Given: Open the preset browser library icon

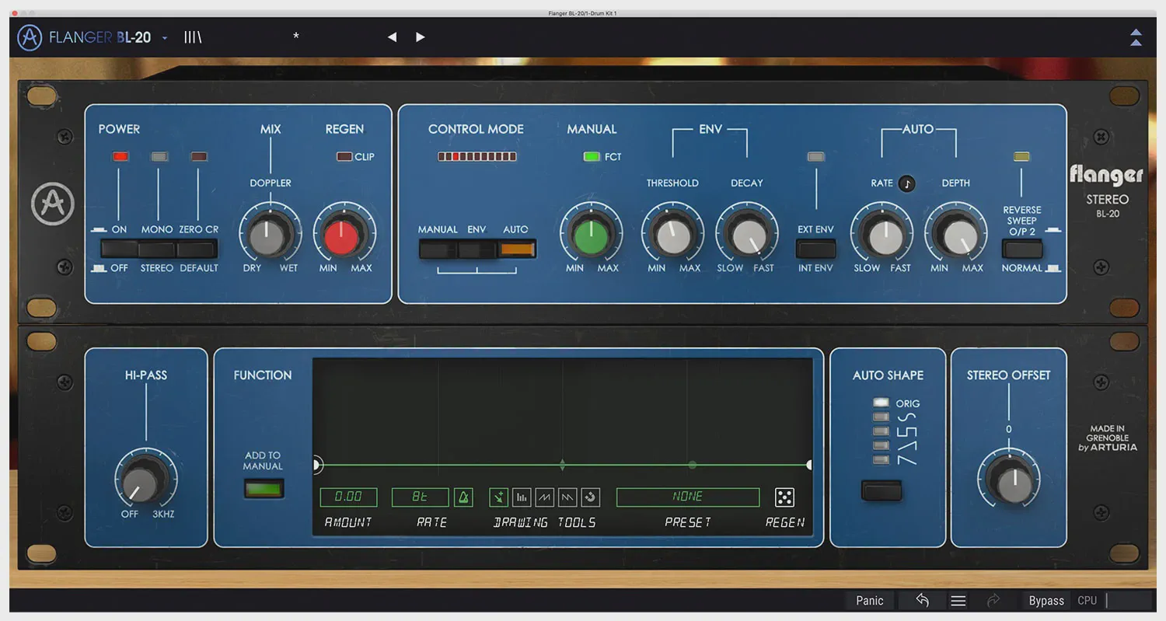Looking at the screenshot, I should pyautogui.click(x=193, y=37).
